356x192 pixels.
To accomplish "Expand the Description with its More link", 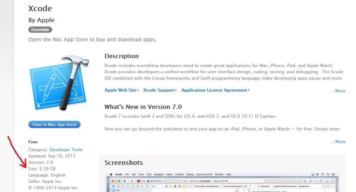I will point(338,91).
